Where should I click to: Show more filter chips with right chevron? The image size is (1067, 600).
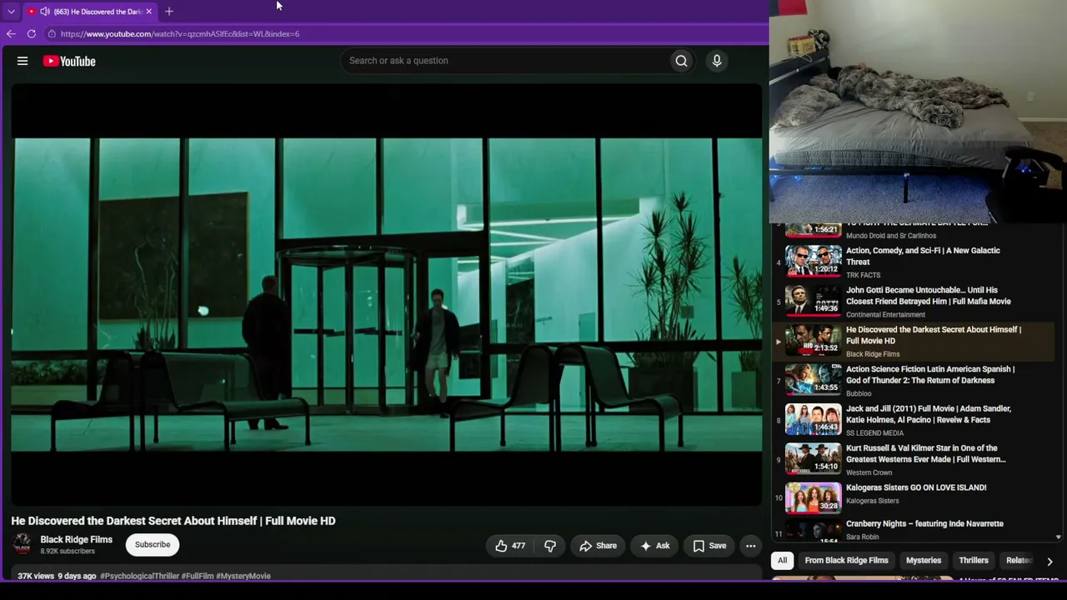1049,561
